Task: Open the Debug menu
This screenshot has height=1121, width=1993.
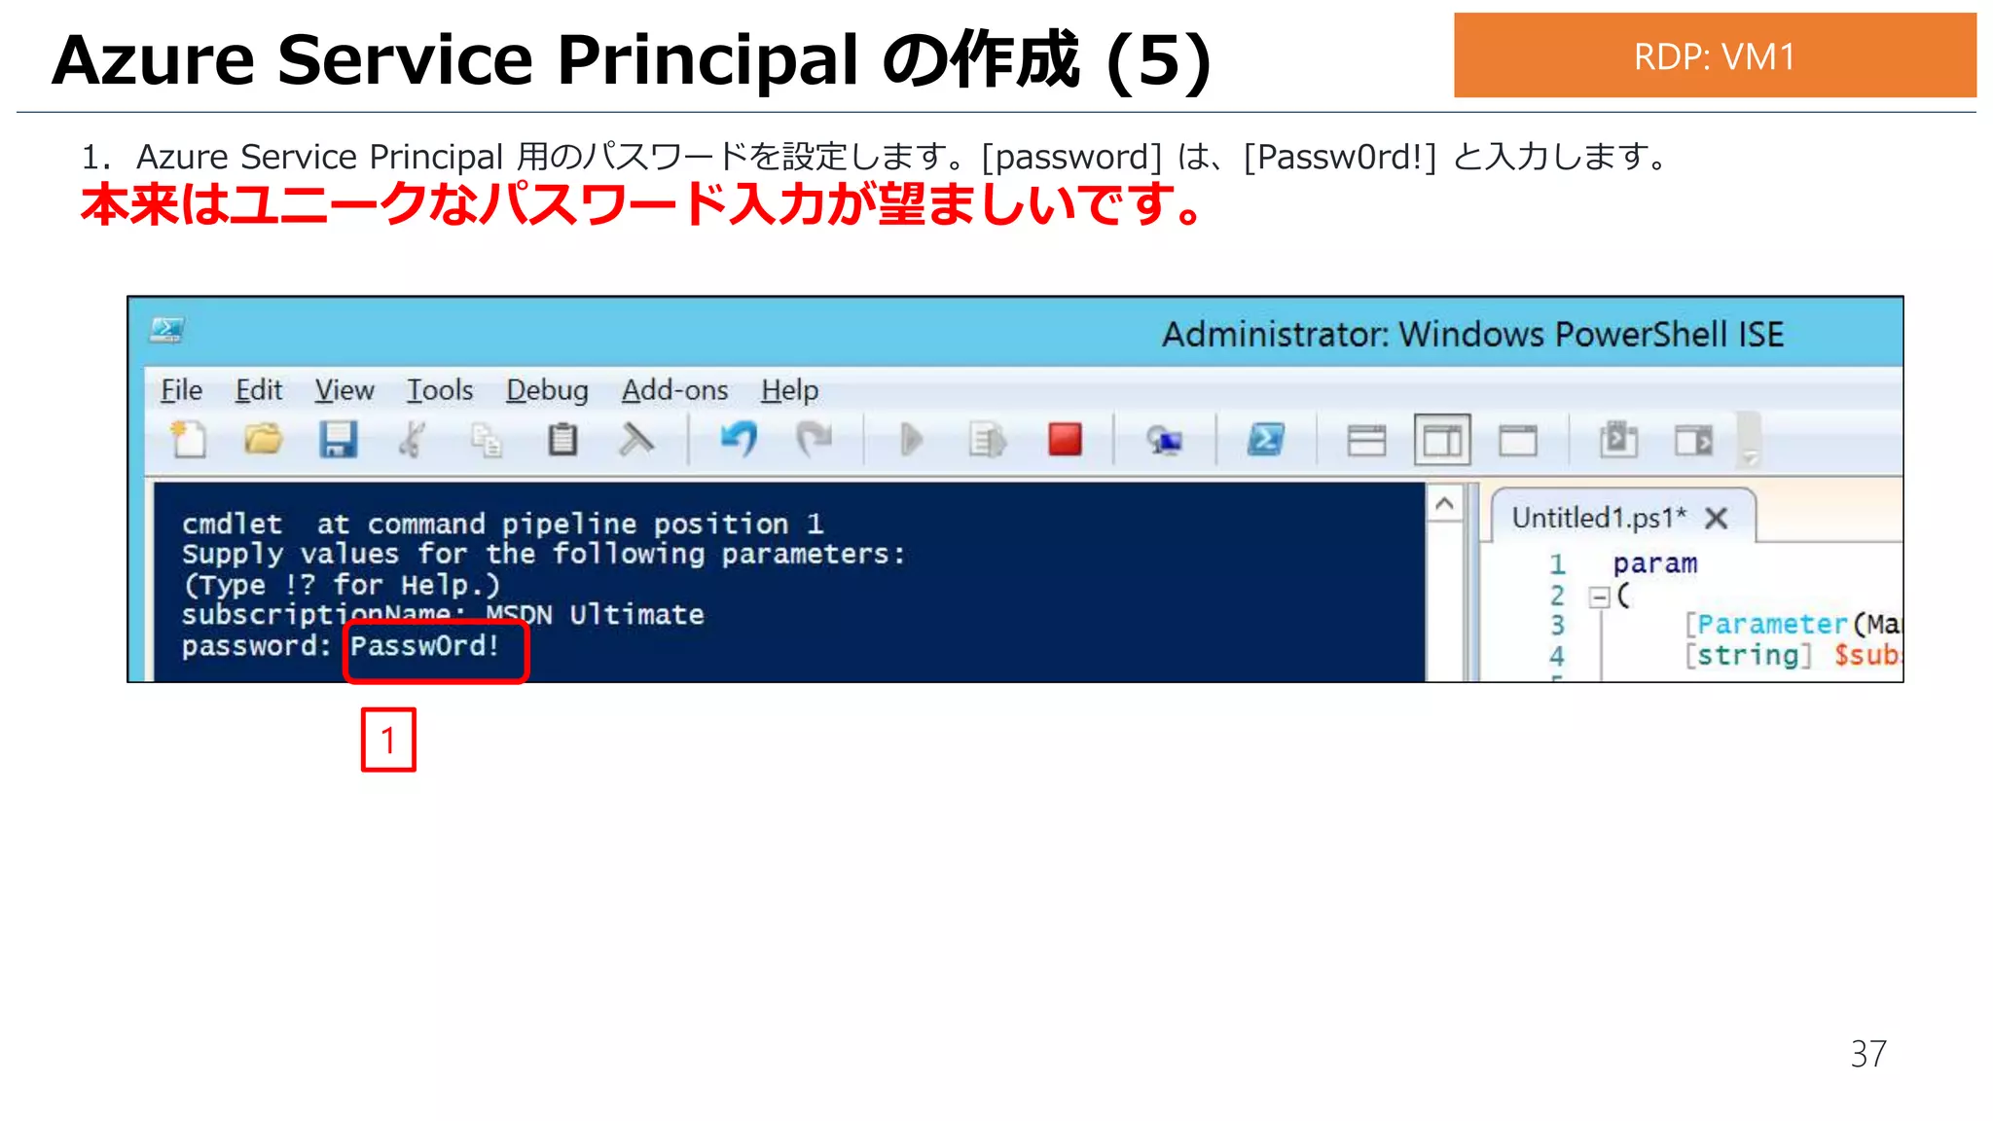Action: [547, 390]
